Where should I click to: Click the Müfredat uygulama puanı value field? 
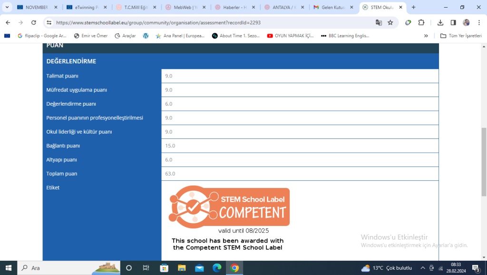click(300, 90)
